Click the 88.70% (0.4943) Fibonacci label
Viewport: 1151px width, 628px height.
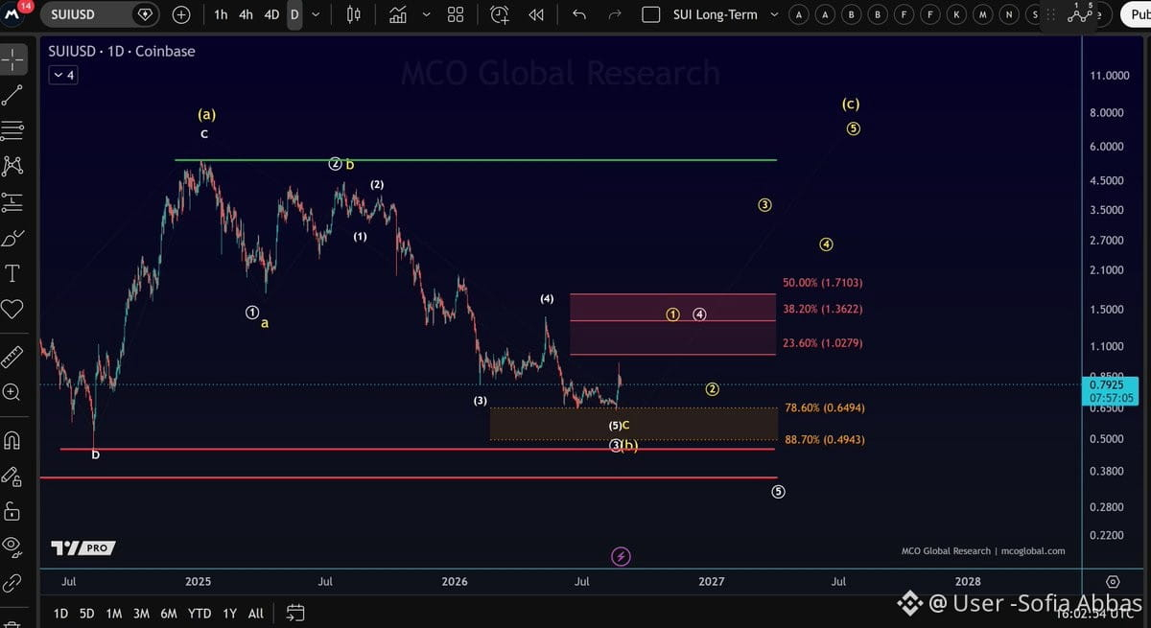[826, 440]
